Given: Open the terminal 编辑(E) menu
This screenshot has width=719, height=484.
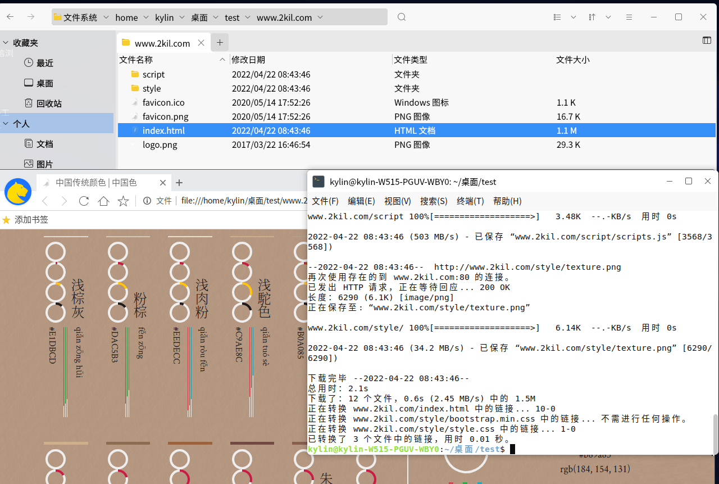Looking at the screenshot, I should pos(361,201).
